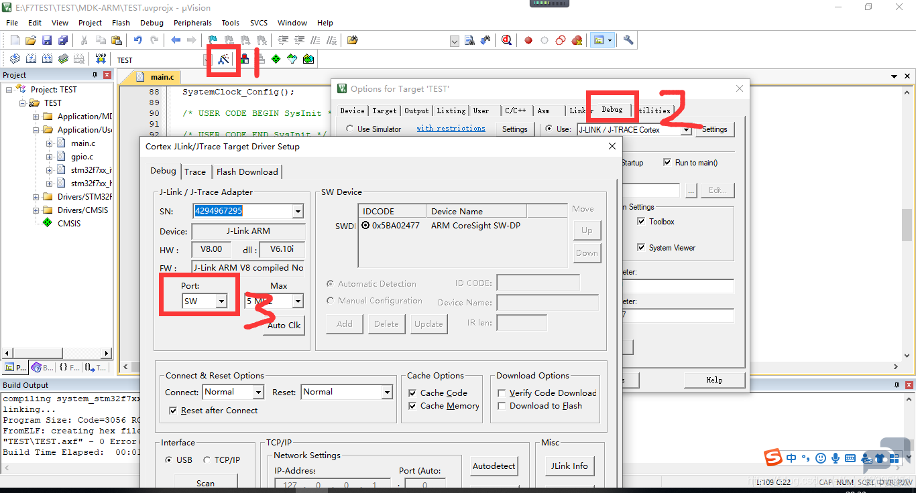Save the current file with floppy icon
Viewport: 916px width, 493px height.
pos(47,40)
